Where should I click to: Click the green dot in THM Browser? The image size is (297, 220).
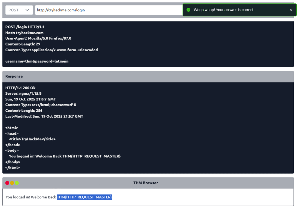coord(17,183)
